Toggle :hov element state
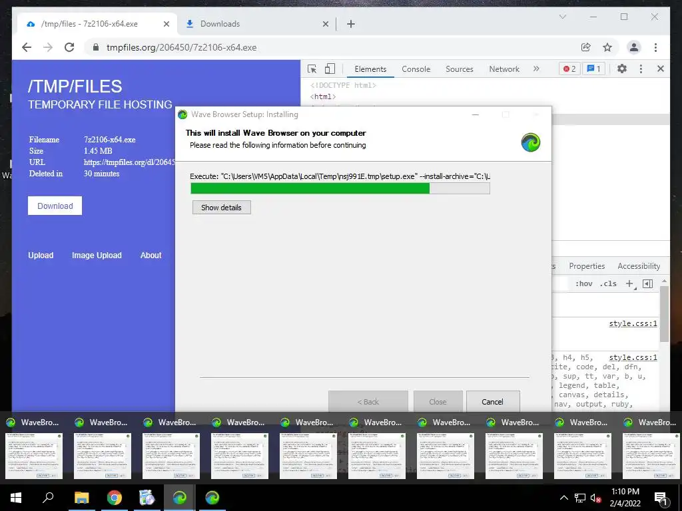This screenshot has width=682, height=511. (583, 283)
